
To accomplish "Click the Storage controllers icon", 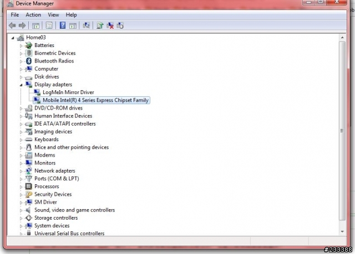I will tap(29, 218).
